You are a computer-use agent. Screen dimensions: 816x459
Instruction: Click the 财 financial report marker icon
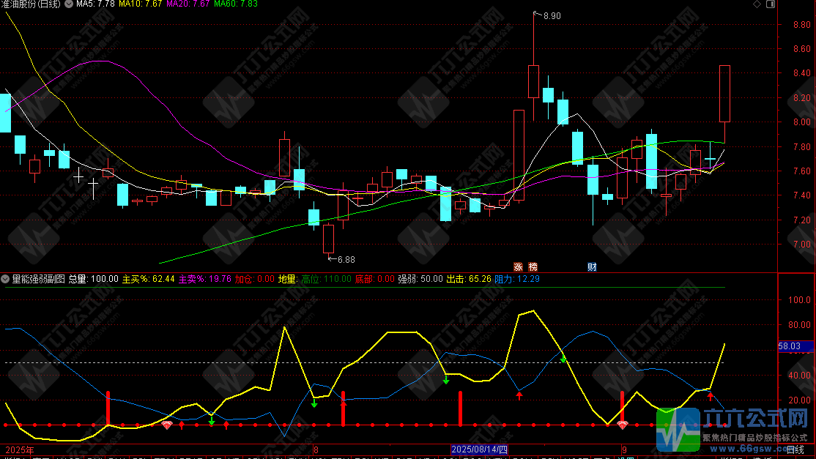coord(592,266)
